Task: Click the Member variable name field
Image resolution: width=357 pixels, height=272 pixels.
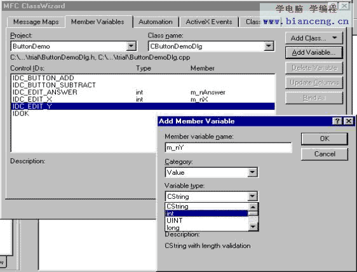Action: coord(228,147)
